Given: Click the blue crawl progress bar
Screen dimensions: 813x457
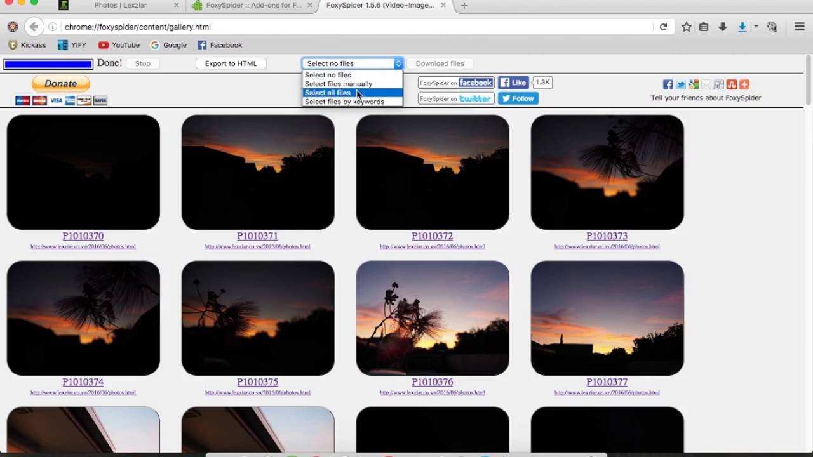Looking at the screenshot, I should (x=48, y=64).
